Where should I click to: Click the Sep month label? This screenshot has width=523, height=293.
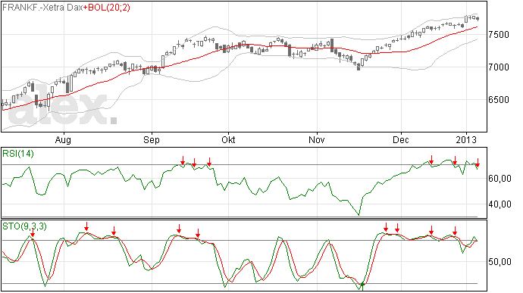point(152,139)
